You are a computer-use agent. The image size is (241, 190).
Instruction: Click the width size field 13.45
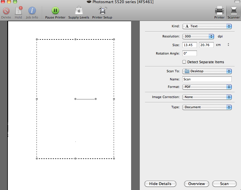tap(189, 45)
